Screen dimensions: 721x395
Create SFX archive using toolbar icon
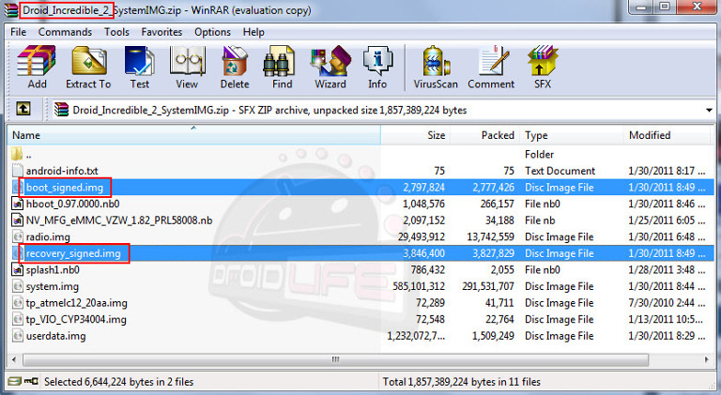pyautogui.click(x=543, y=67)
